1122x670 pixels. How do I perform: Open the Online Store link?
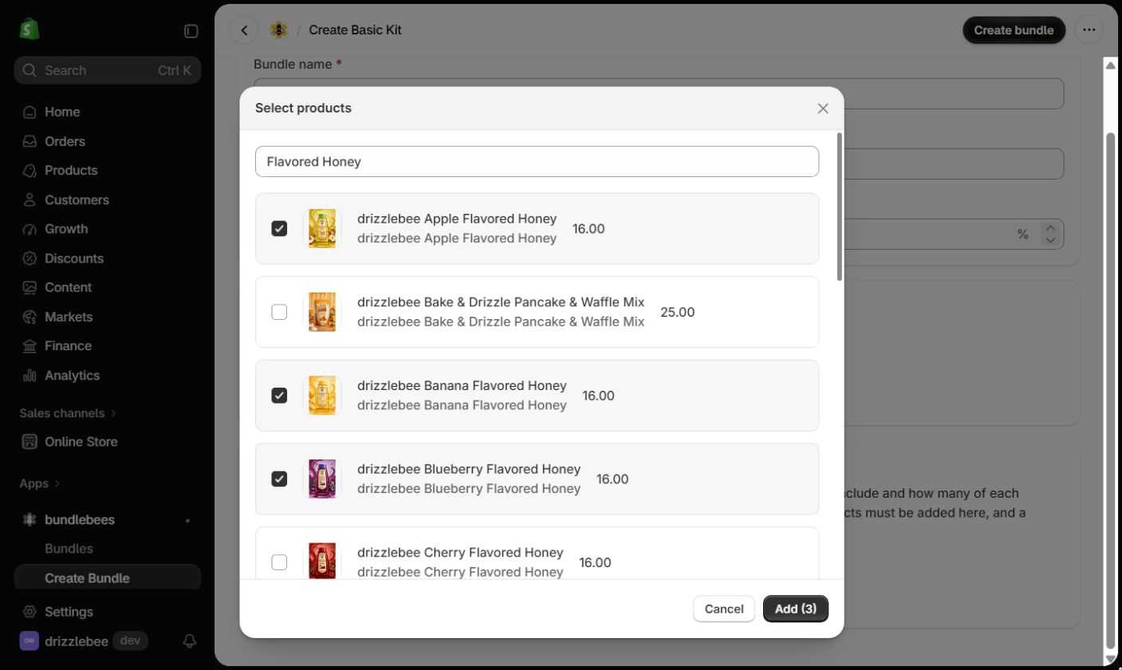click(108, 442)
